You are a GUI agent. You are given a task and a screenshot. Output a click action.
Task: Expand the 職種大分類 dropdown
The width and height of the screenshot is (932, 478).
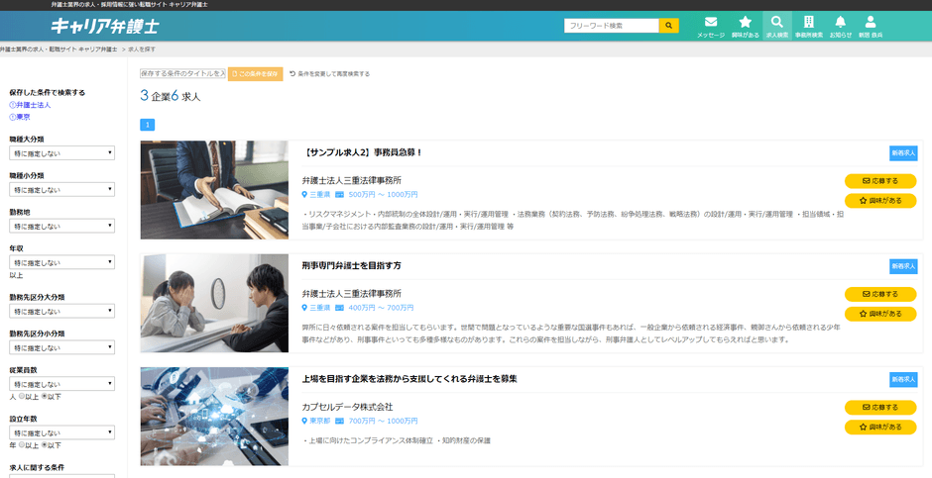(61, 153)
